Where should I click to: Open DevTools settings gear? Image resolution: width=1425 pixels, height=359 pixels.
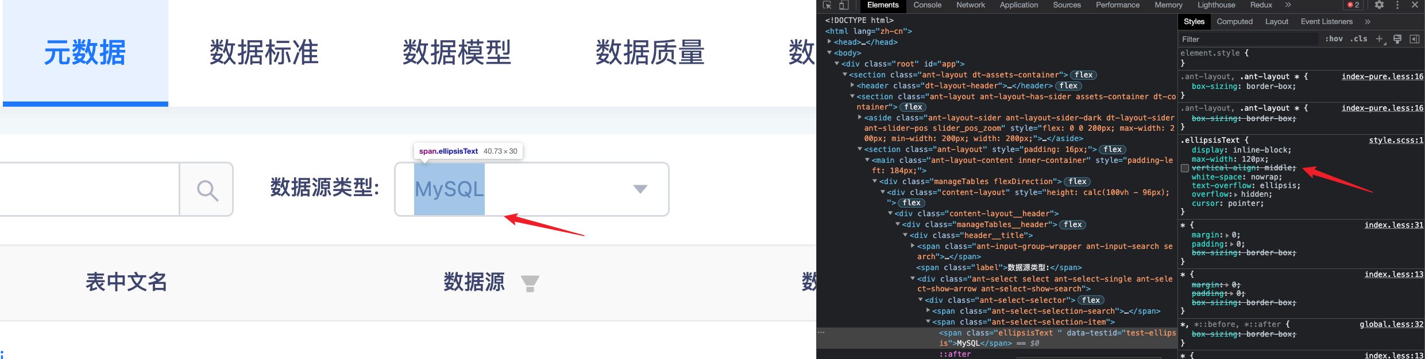click(1379, 5)
